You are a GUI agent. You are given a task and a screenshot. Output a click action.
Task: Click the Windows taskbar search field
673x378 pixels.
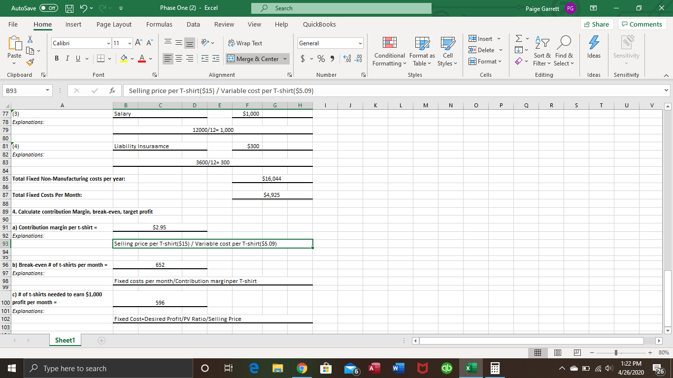point(107,368)
